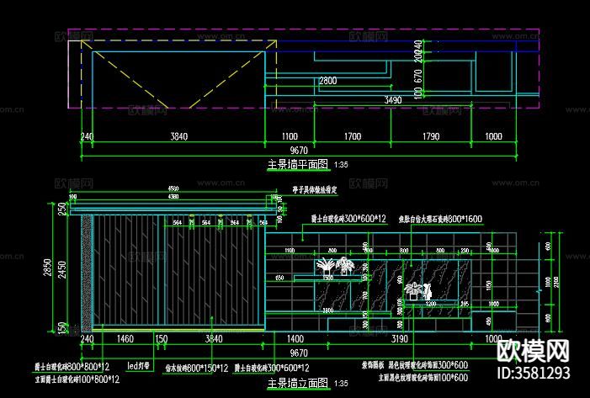
Task: Pick the 1460 dimension under the elevation
Action: click(125, 338)
